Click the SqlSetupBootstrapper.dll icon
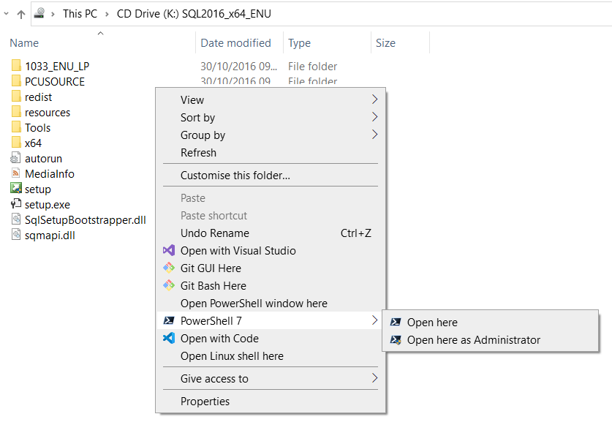This screenshot has width=612, height=433. point(17,219)
